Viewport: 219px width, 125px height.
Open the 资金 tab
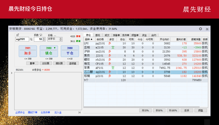pos(144,35)
